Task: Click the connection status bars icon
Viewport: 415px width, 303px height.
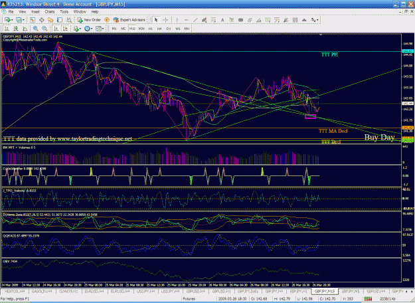Action: click(x=368, y=299)
